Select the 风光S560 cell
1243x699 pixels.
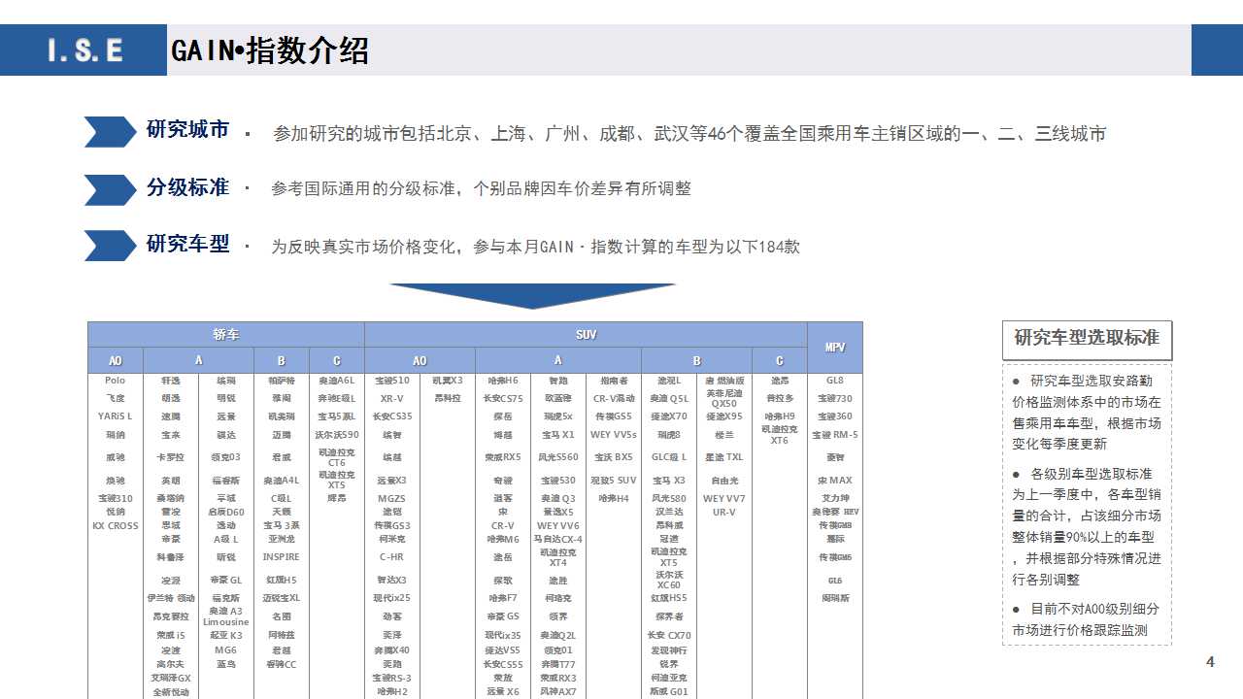557,457
